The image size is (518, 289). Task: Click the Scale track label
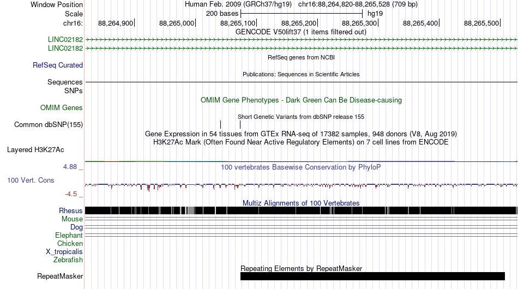click(x=74, y=14)
